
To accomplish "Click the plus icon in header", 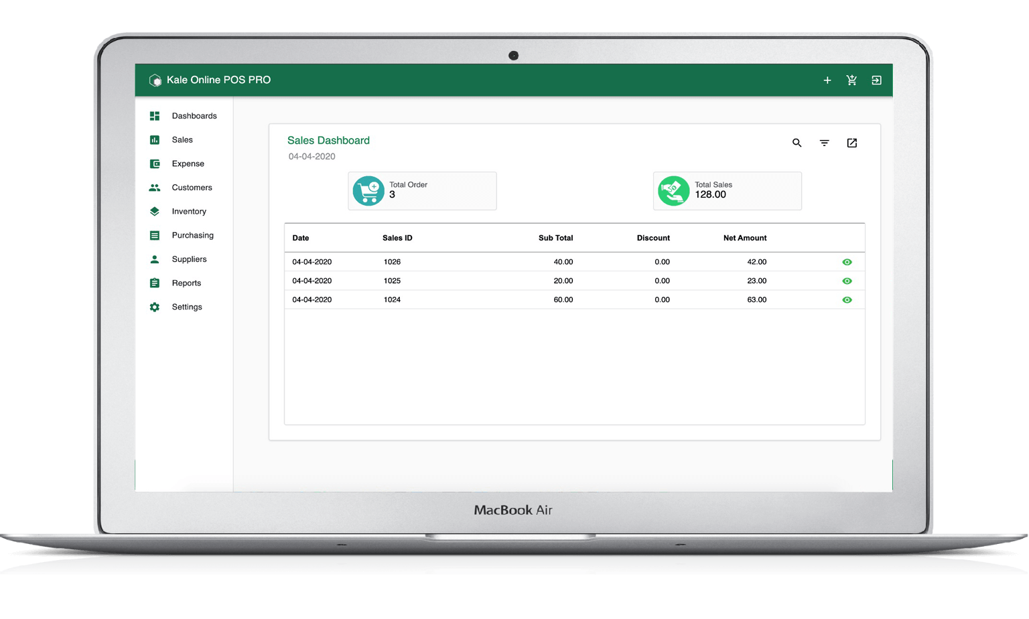I will click(x=827, y=80).
